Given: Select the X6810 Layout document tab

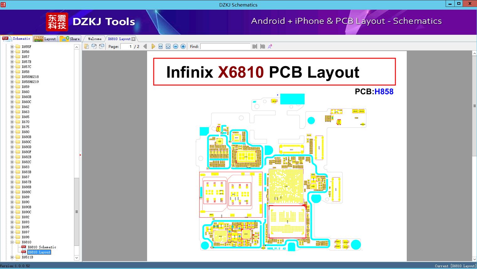Looking at the screenshot, I should click(119, 39).
